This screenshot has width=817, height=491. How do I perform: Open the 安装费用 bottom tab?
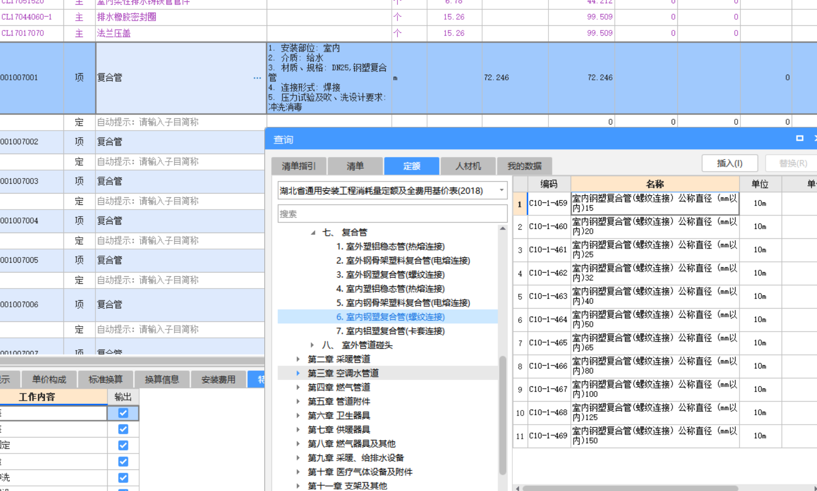(218, 379)
